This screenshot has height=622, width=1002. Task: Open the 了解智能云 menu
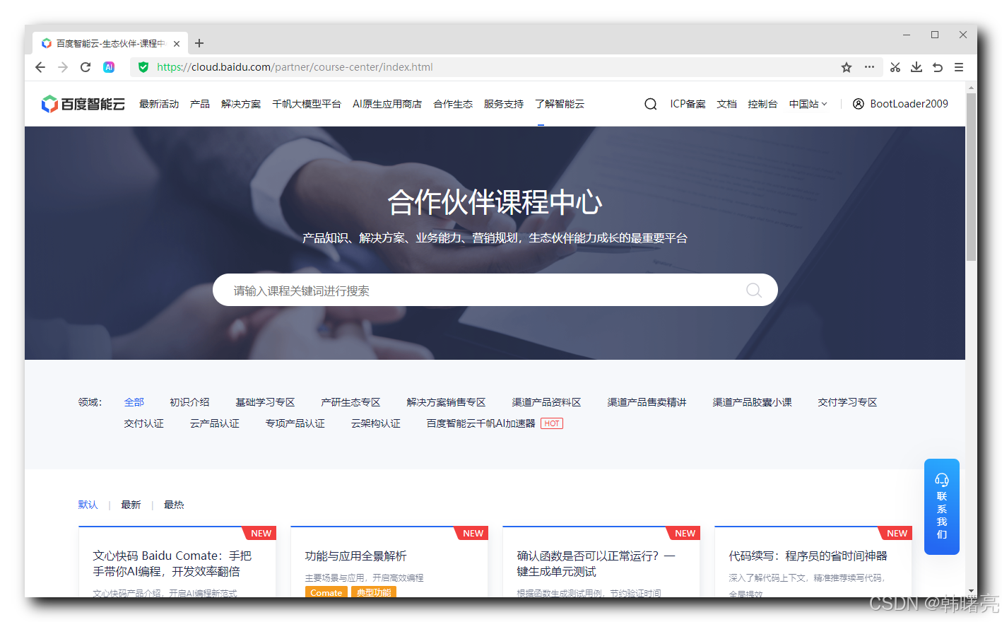560,104
